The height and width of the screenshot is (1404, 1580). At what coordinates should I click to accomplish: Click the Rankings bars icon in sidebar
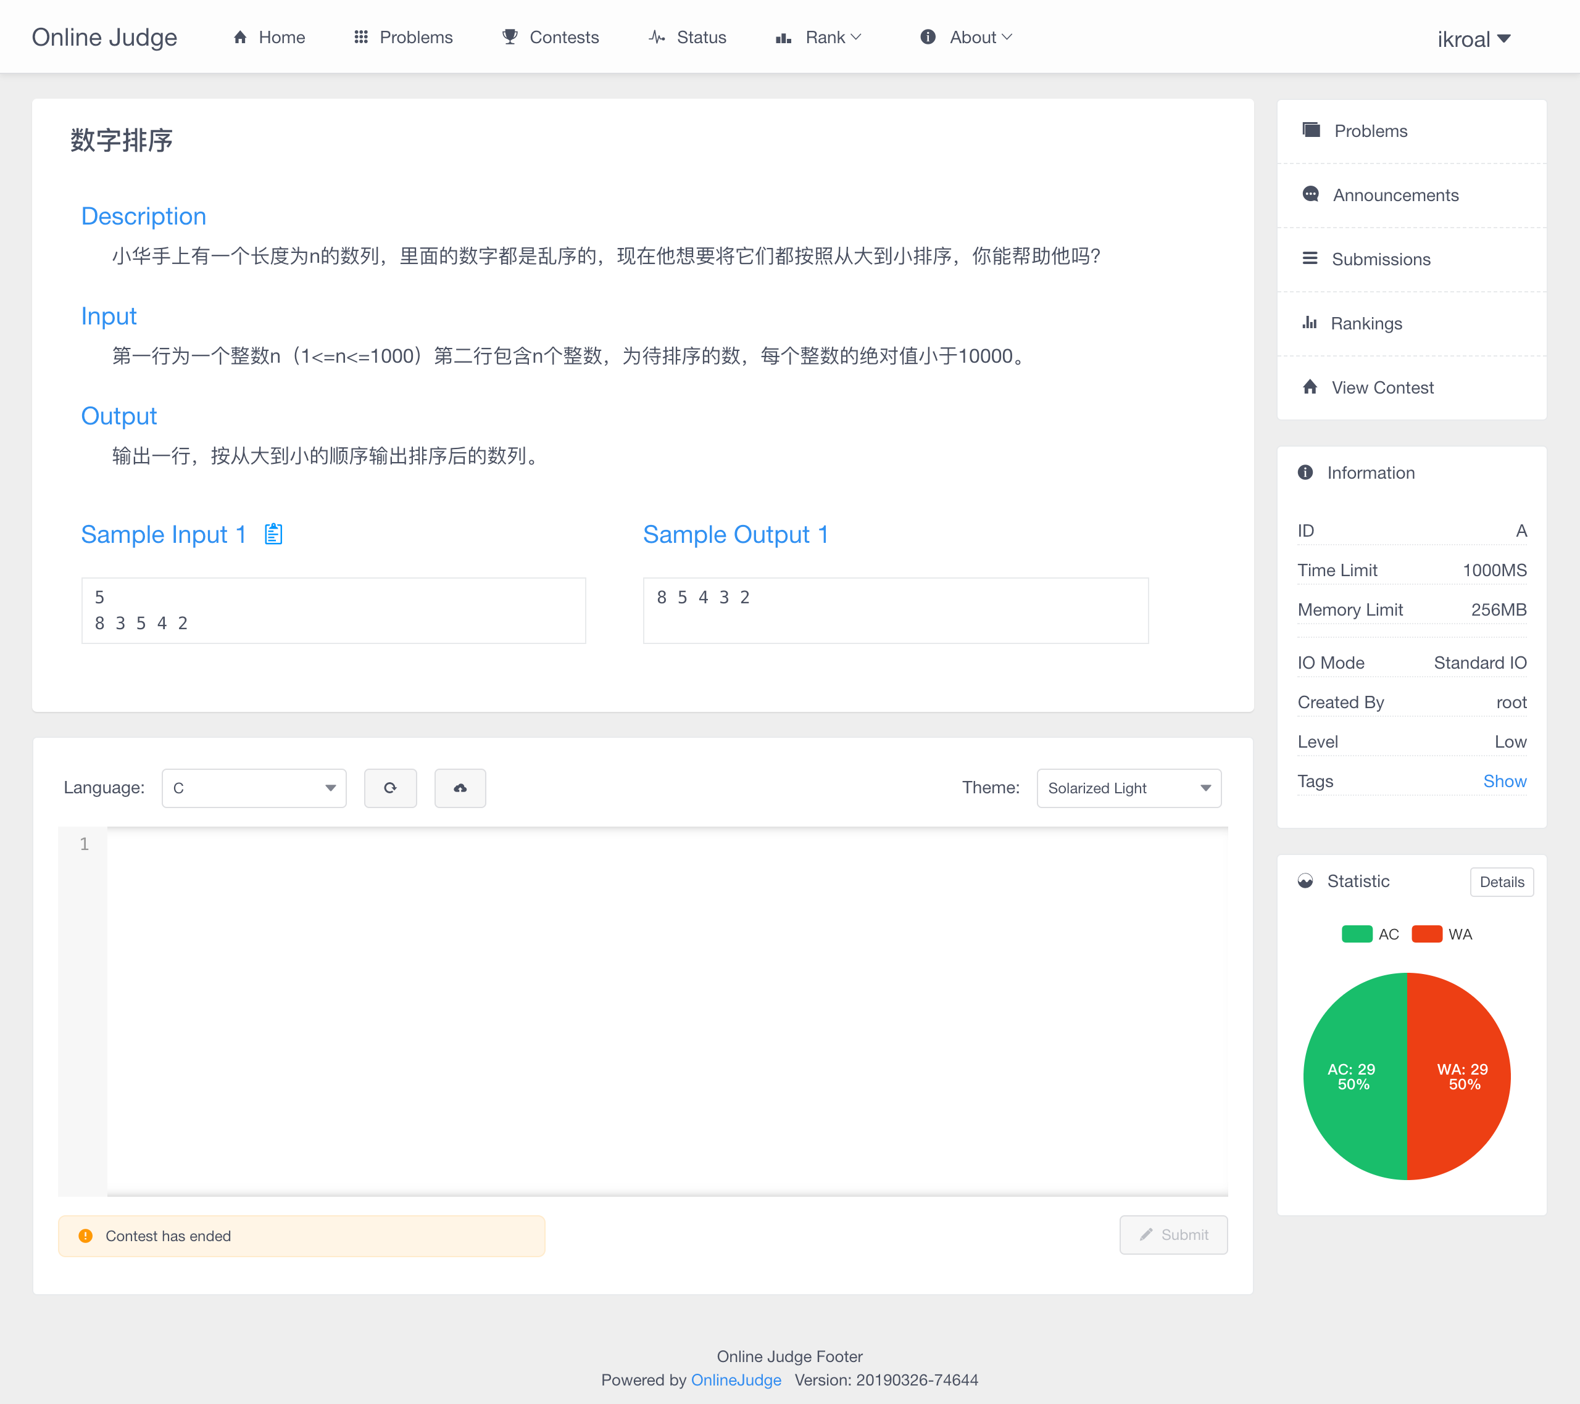1310,322
